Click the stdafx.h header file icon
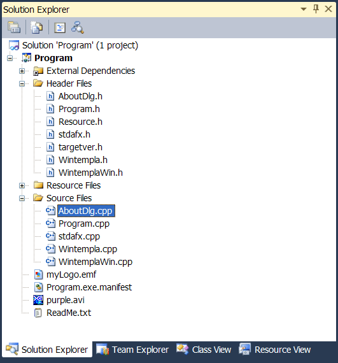 (x=50, y=134)
